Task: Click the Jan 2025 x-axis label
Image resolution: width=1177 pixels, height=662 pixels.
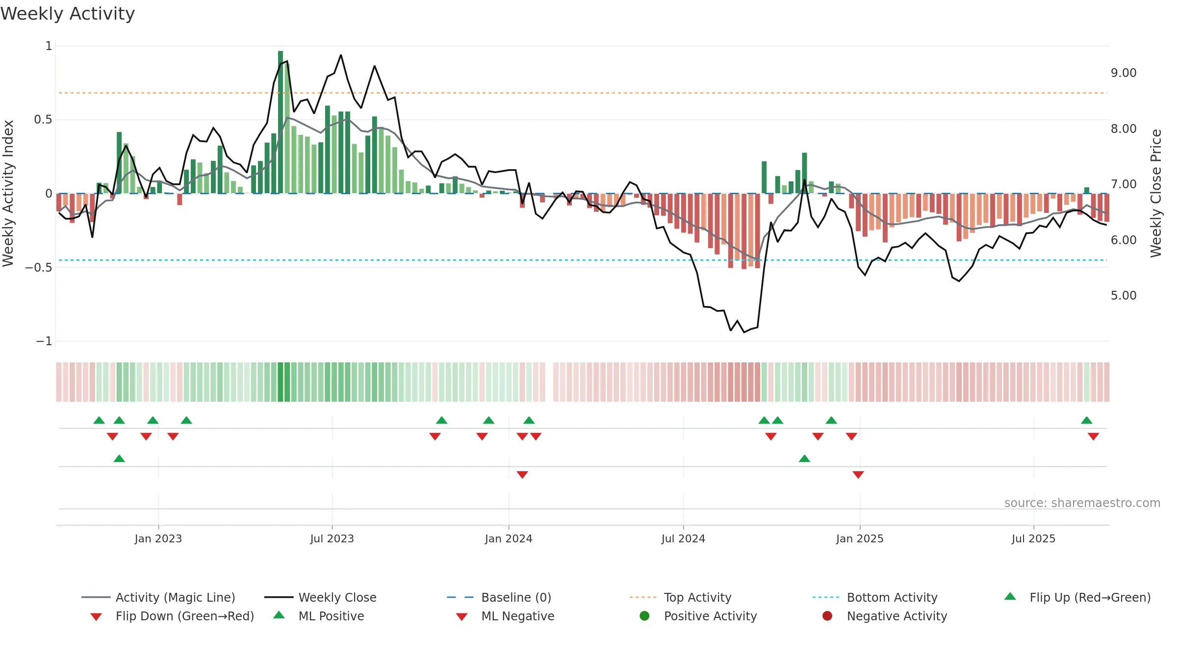Action: pyautogui.click(x=860, y=538)
